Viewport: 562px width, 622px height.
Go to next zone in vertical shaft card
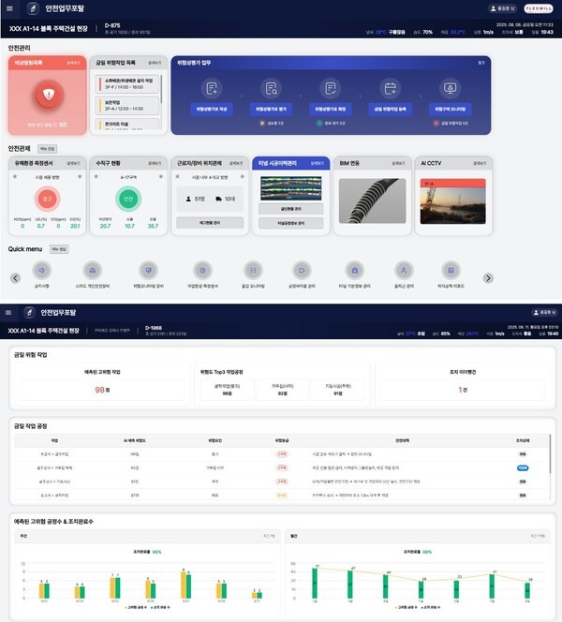click(x=161, y=177)
